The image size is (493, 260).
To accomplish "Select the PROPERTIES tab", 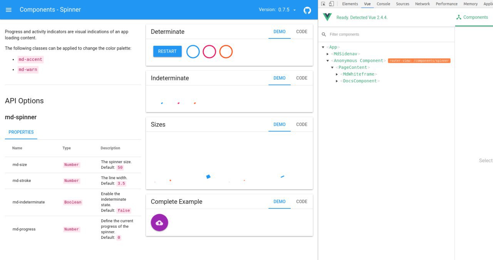I will (x=21, y=132).
